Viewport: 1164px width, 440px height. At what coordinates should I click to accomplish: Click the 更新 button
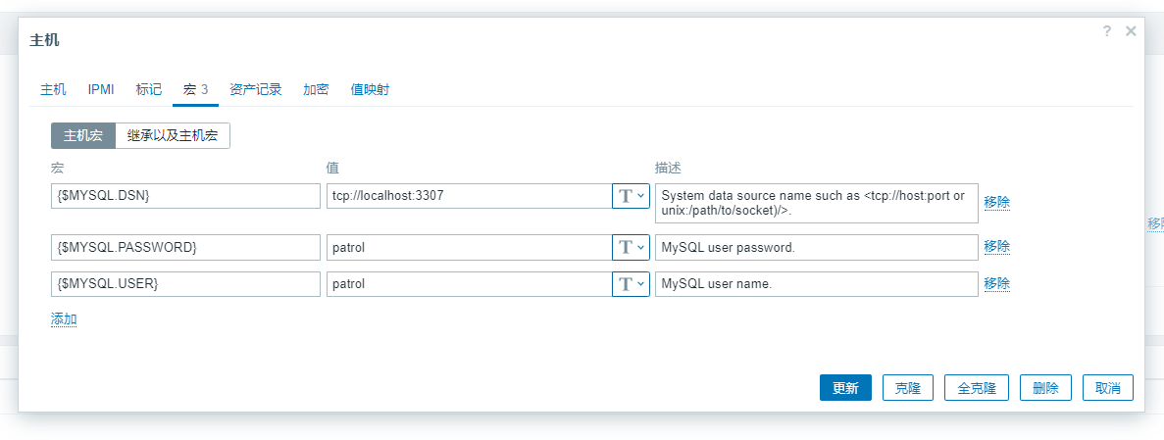(845, 387)
